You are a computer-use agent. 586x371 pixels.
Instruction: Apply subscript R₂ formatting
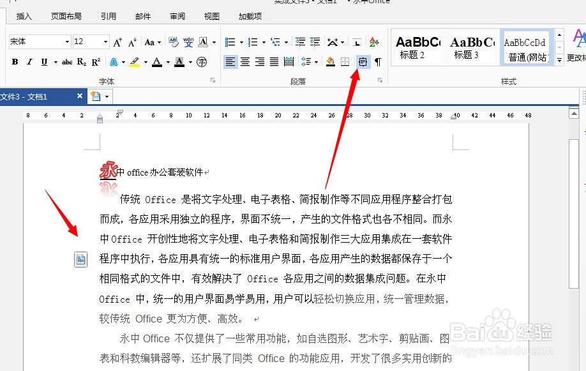pyautogui.click(x=82, y=62)
